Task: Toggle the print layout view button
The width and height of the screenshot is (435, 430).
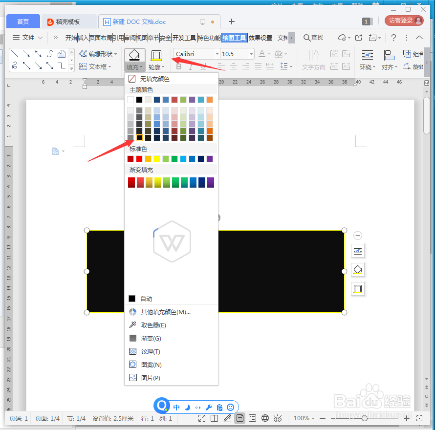Action: coord(239,418)
